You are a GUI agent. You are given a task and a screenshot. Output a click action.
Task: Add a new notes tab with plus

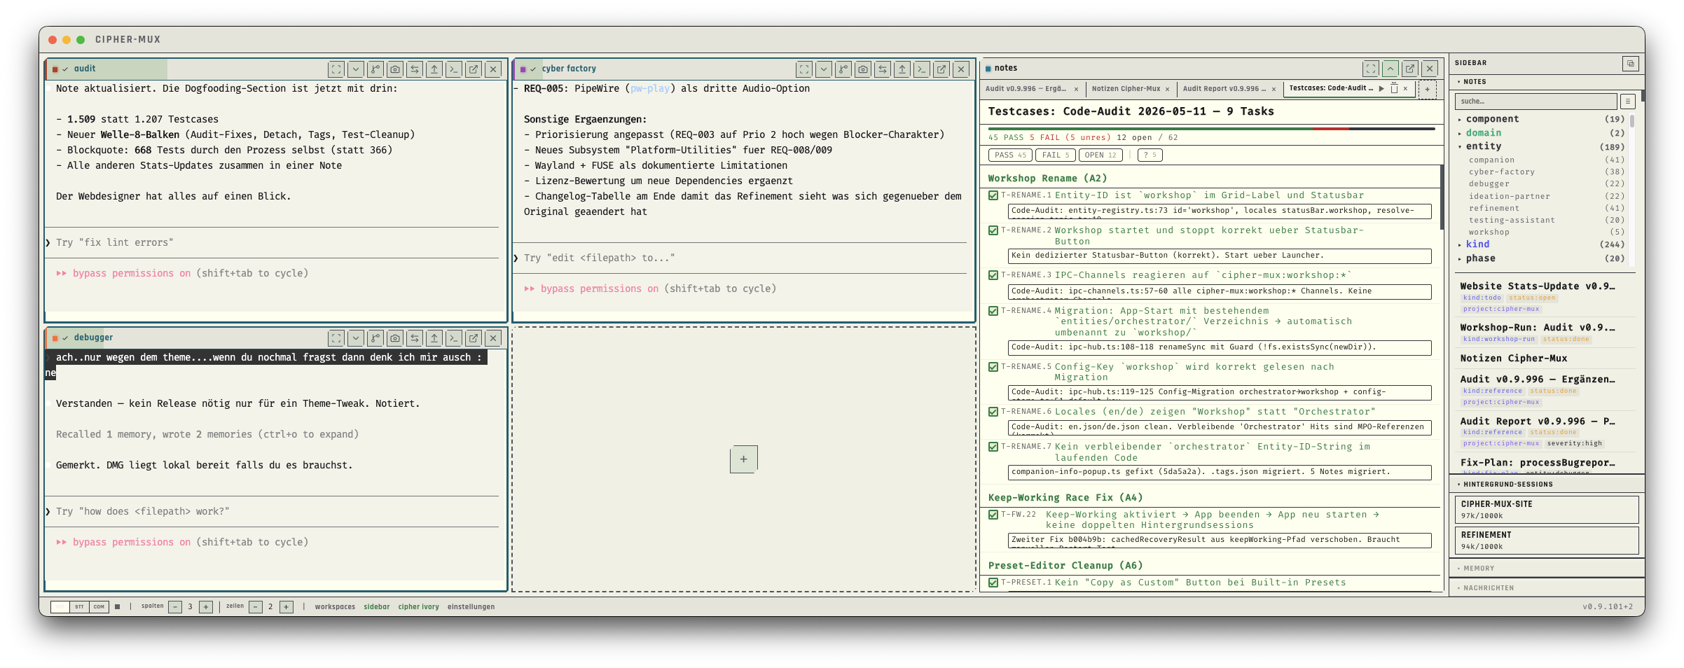1427,90
